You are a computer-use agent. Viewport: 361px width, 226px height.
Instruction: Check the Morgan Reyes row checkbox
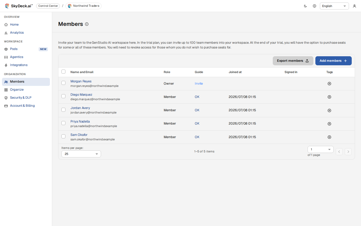coord(63,83)
